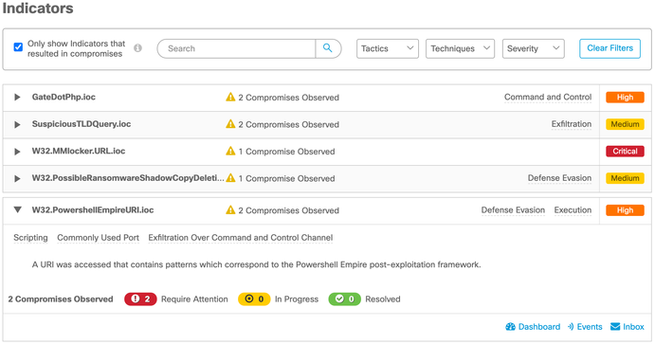Uncheck only show indicators resulting in compromises
Screen dimensions: 655x344
(x=18, y=47)
